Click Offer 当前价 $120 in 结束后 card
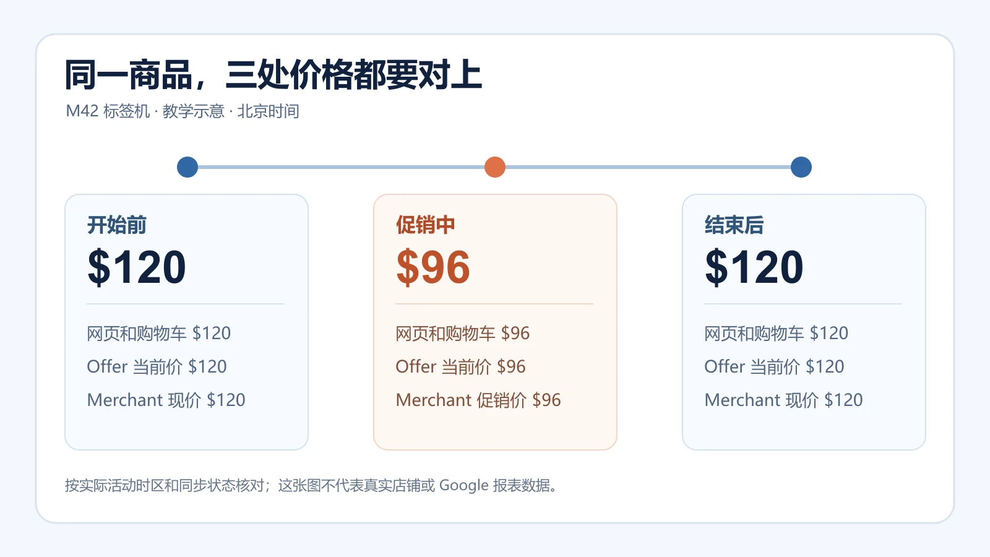The width and height of the screenshot is (990, 557). click(775, 367)
